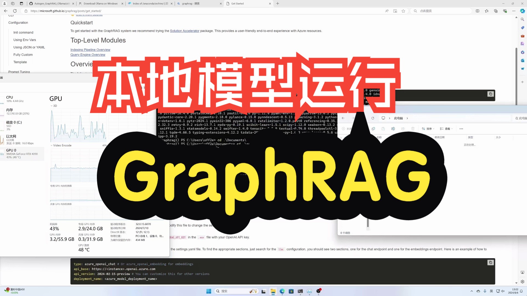Image resolution: width=527 pixels, height=296 pixels.
Task: Refresh the browser page
Action: 15,11
